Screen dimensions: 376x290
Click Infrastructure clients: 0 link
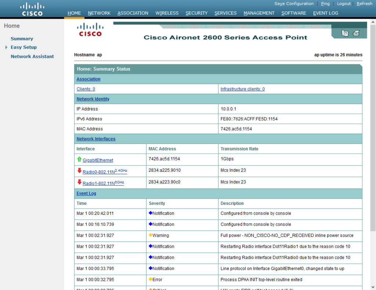[x=242, y=89]
